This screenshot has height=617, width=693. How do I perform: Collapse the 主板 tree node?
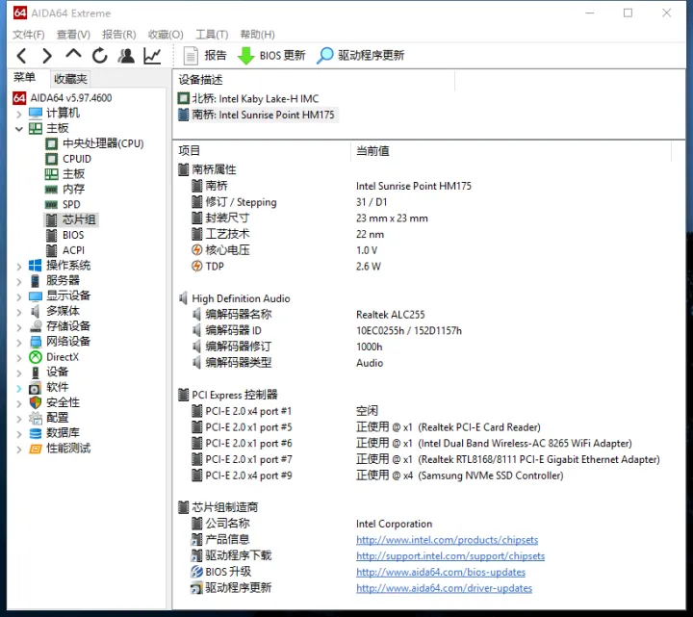18,129
